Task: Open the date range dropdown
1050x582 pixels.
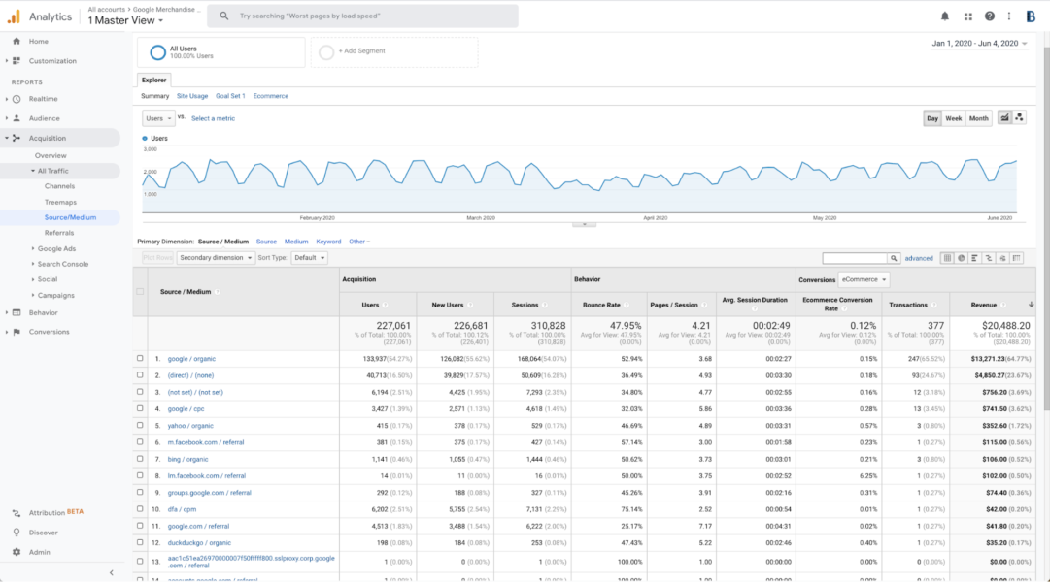Action: click(x=979, y=44)
